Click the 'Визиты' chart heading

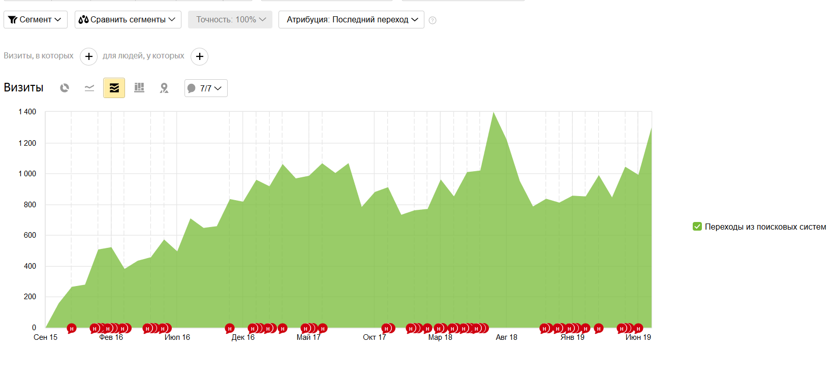coord(23,87)
